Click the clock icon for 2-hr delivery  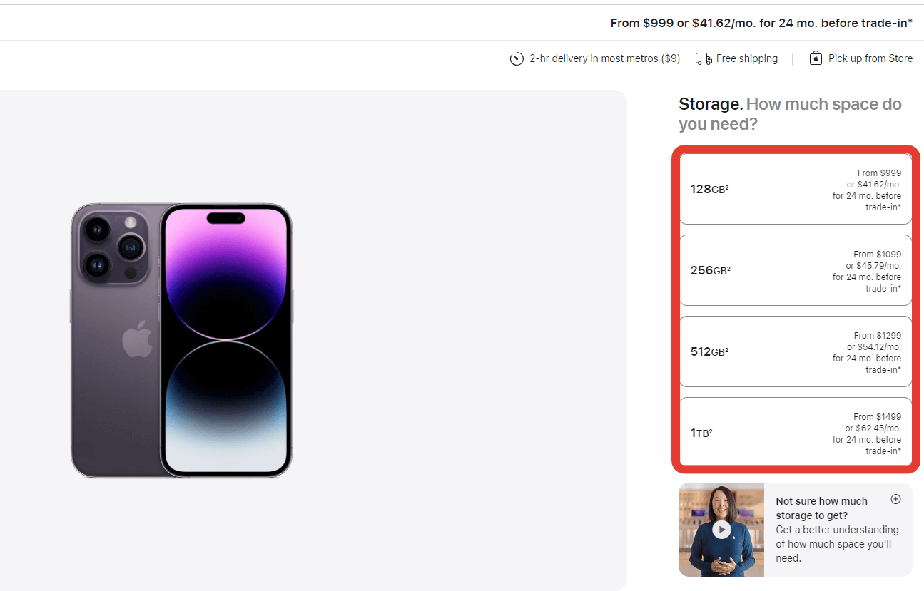[517, 58]
